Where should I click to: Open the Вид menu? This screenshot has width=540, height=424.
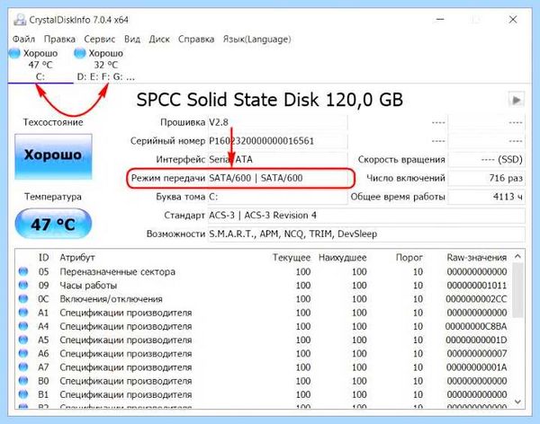(x=132, y=40)
